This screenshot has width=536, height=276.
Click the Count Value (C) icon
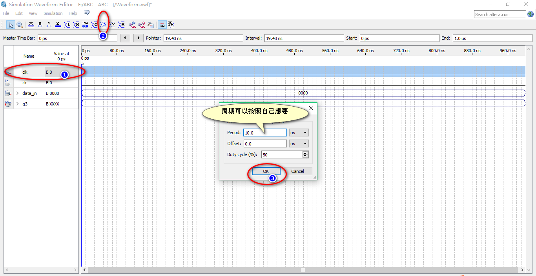pyautogui.click(x=95, y=25)
